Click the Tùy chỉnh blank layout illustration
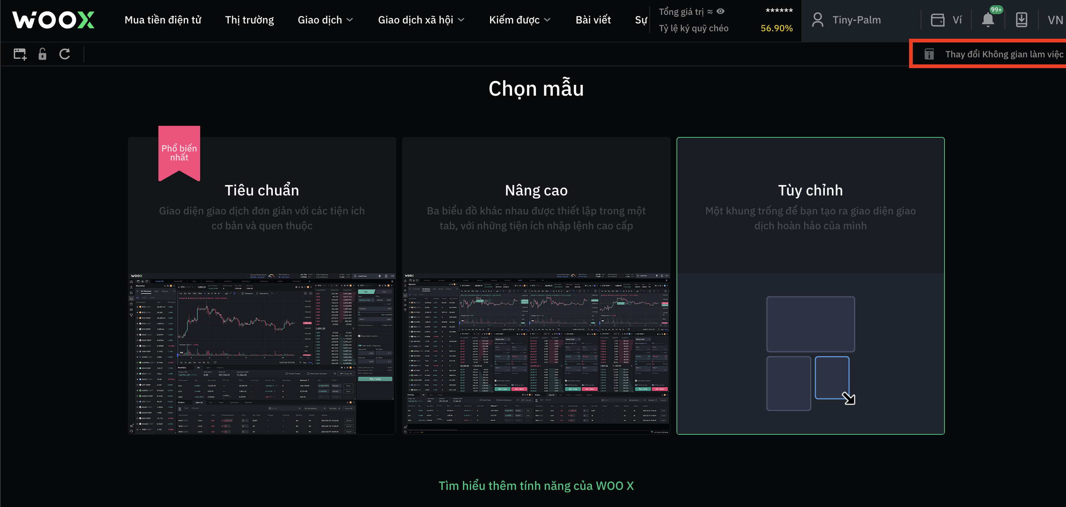The image size is (1066, 507). [x=810, y=353]
